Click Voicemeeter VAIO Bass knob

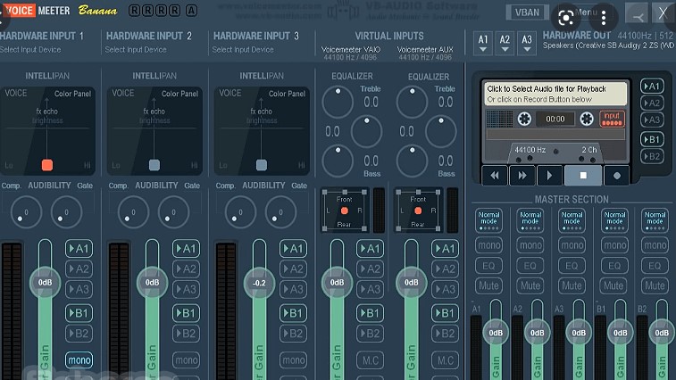pos(338,161)
